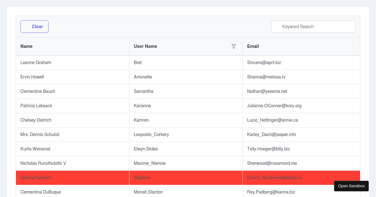Focus the Keyword Search field

coord(313,27)
